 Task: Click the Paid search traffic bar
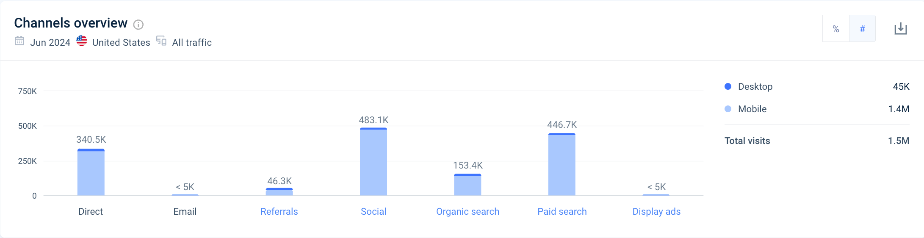pyautogui.click(x=562, y=165)
